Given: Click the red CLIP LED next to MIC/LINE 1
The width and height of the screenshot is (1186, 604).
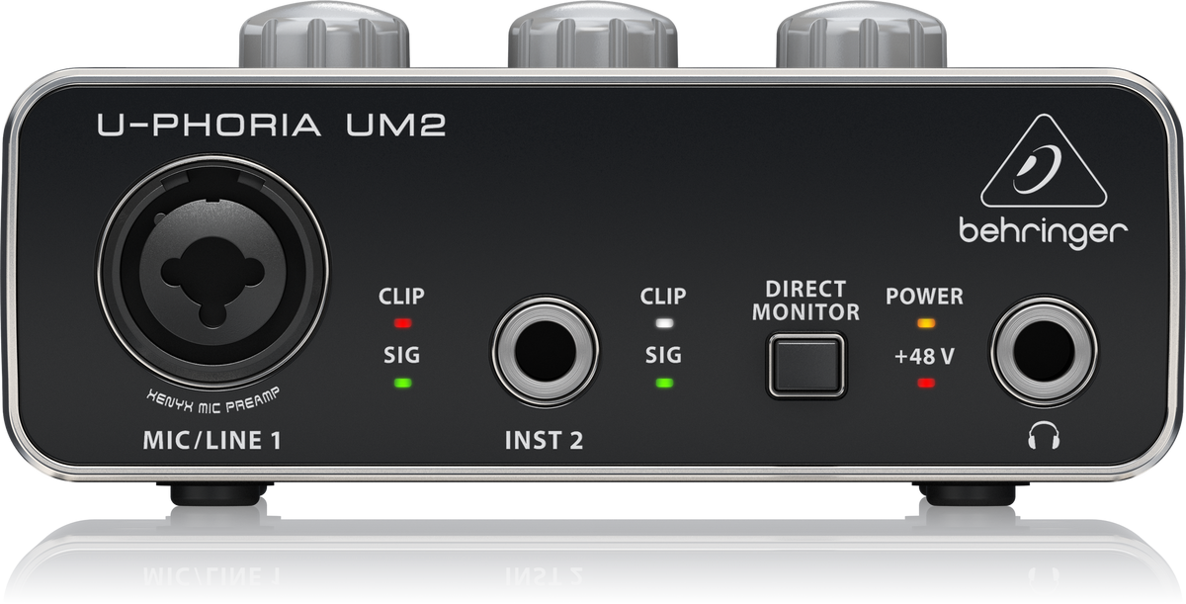Looking at the screenshot, I should click(x=401, y=323).
